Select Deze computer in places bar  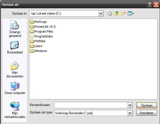tap(15, 88)
